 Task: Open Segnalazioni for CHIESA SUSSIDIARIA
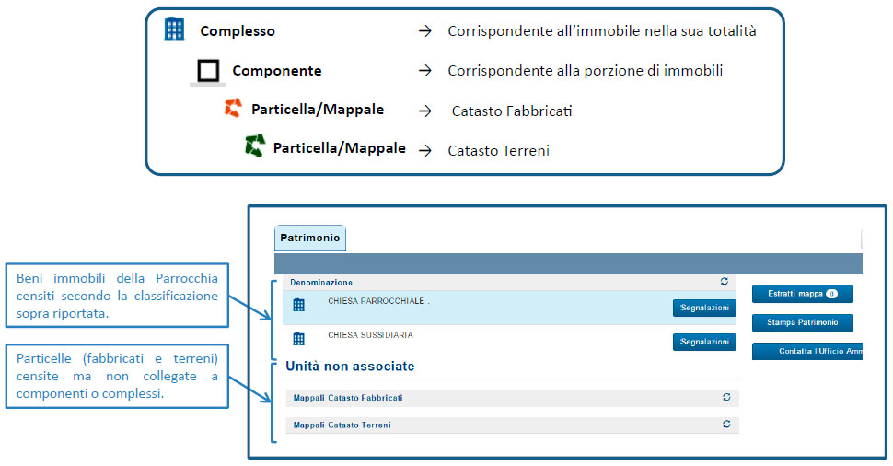[x=704, y=342]
